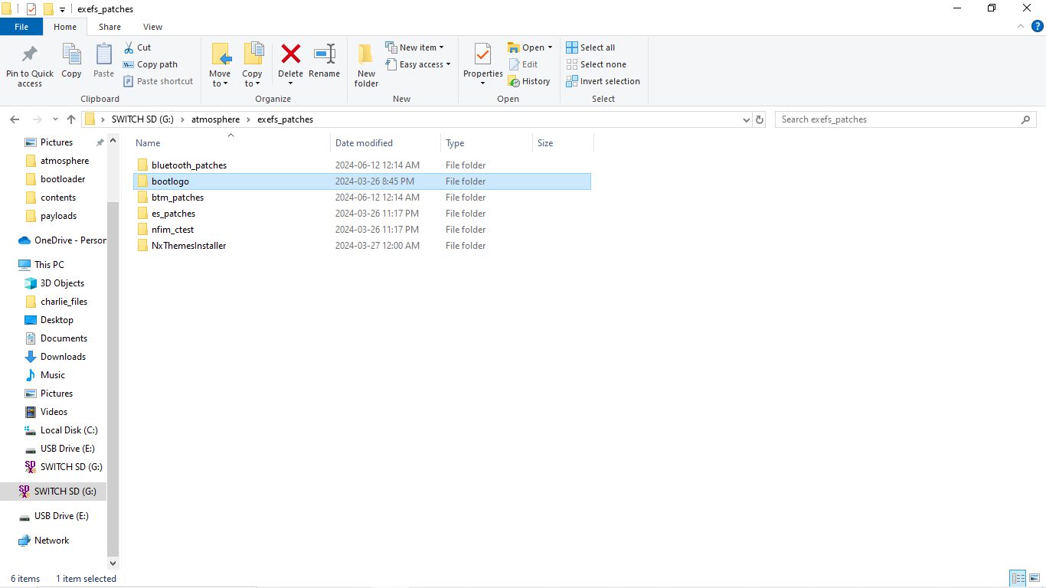Click SWITCH SD (G:) in address breadcrumb
The width and height of the screenshot is (1046, 588).
(x=143, y=119)
